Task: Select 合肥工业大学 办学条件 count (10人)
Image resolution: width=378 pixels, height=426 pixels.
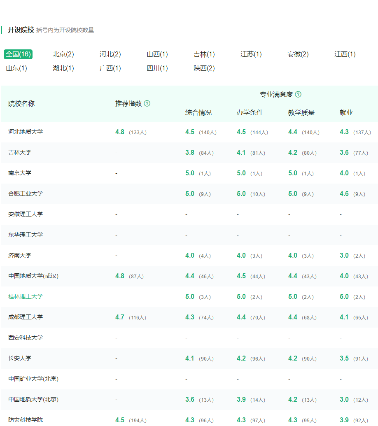Action: [258, 194]
